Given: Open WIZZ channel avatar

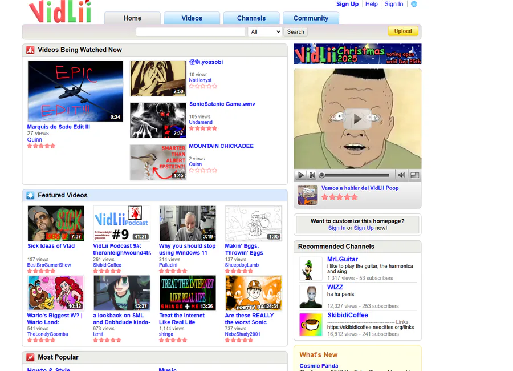Looking at the screenshot, I should click(311, 296).
